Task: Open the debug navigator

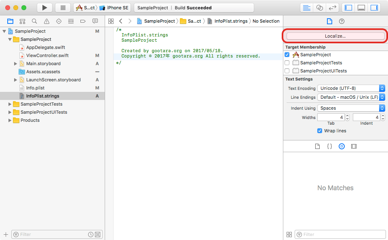Action: [x=71, y=21]
